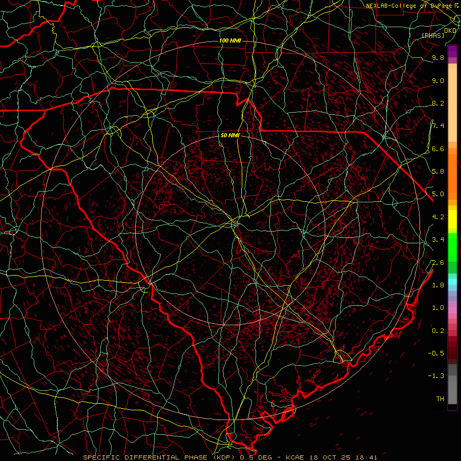This screenshot has width=461, height=461.
Task: Click the 9.8 scale value
Action: pos(438,58)
